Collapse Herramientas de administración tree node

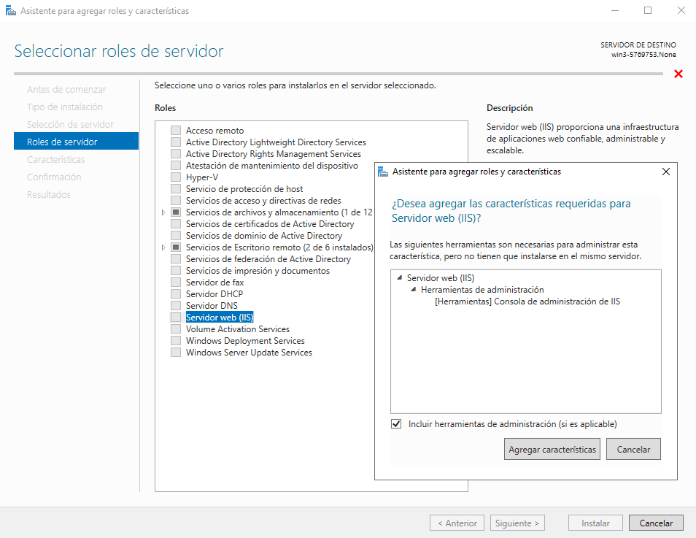tap(414, 290)
